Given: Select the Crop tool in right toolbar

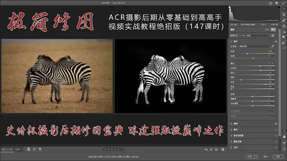Looking at the screenshot, I should (284, 15).
